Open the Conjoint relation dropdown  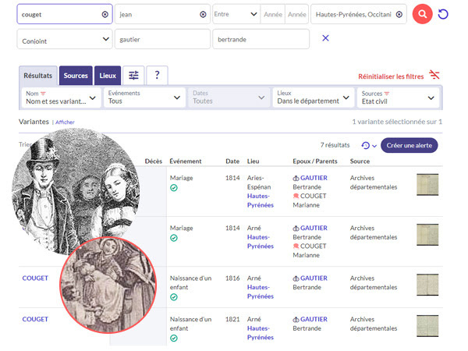(65, 39)
